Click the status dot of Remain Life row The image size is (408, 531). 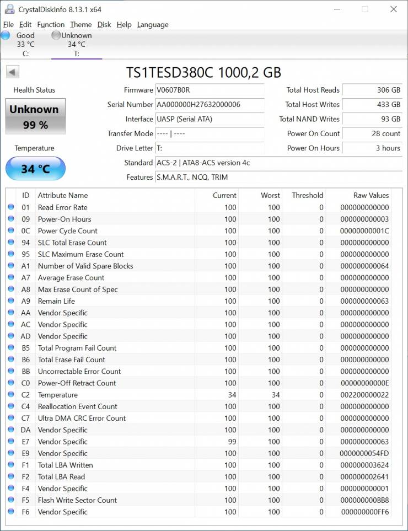(11, 301)
